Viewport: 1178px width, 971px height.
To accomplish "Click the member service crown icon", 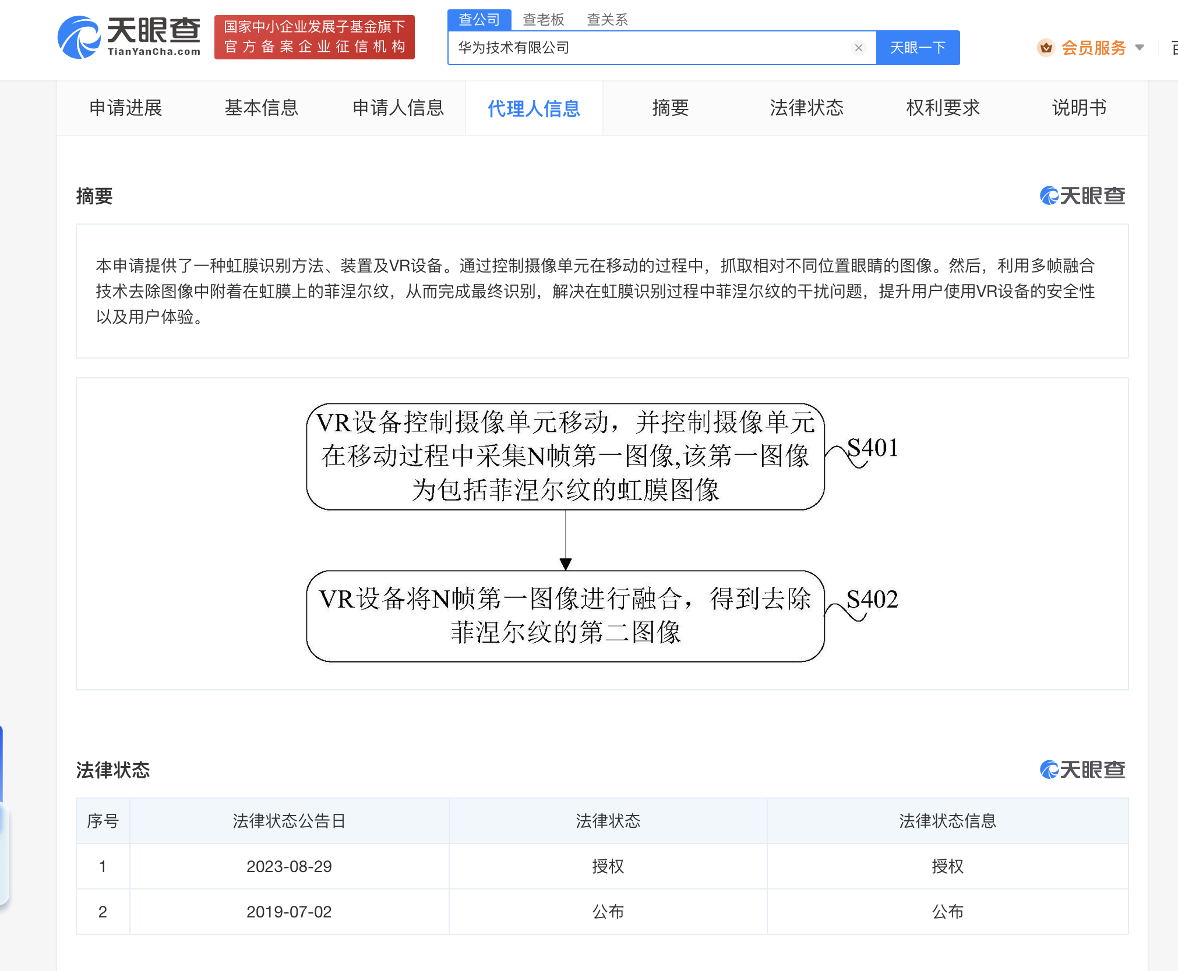I will point(1046,48).
